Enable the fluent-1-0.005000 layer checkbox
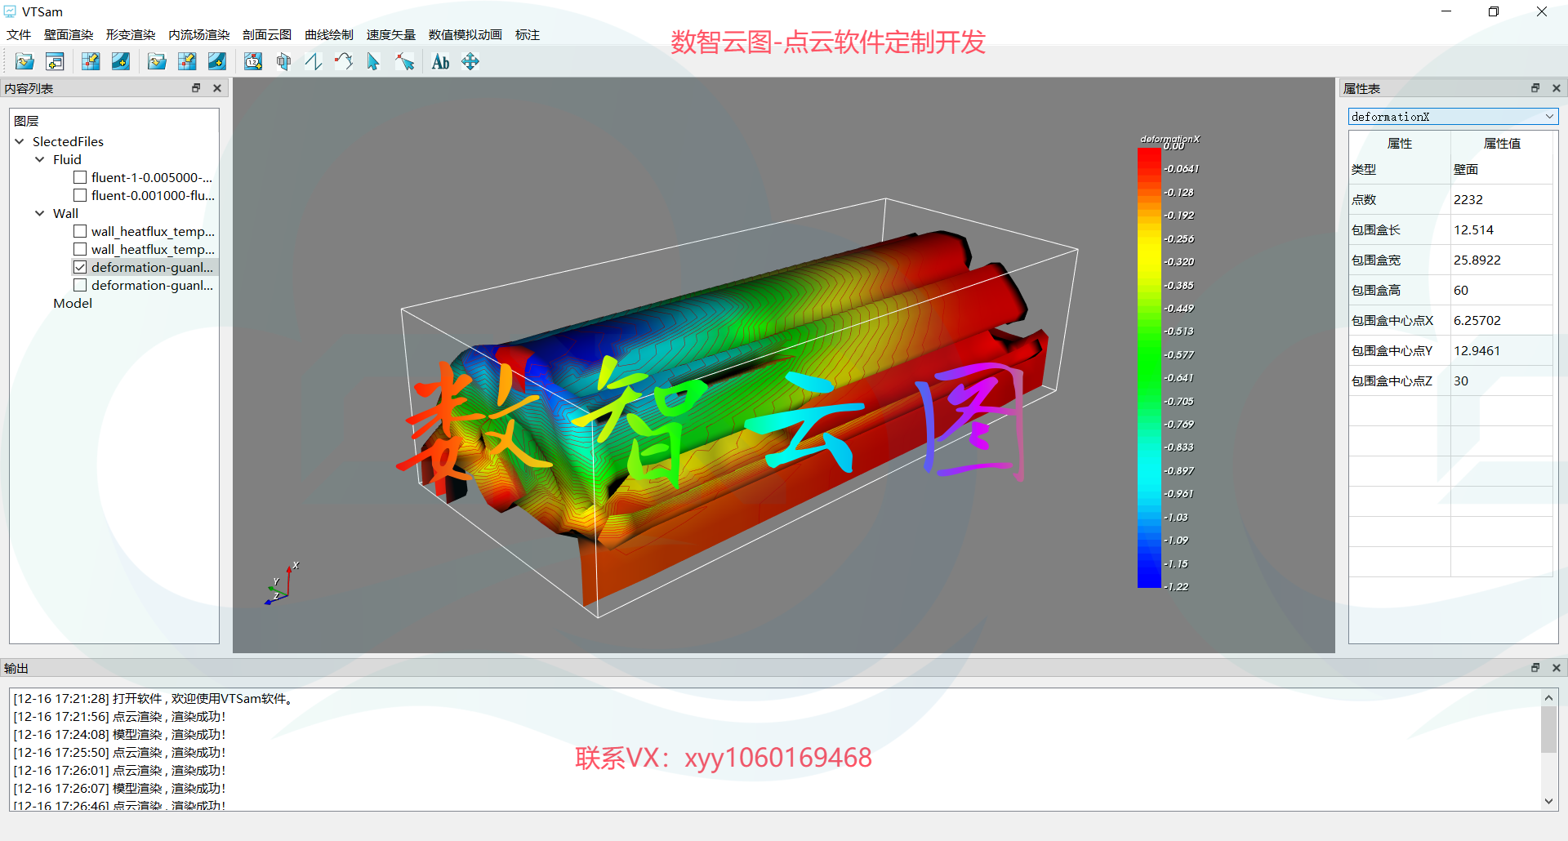Screen dimensions: 1568x841 click(80, 177)
